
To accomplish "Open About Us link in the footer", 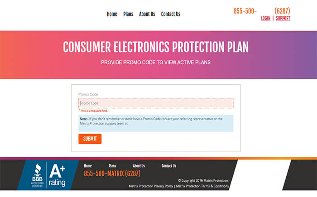I will click(139, 166).
